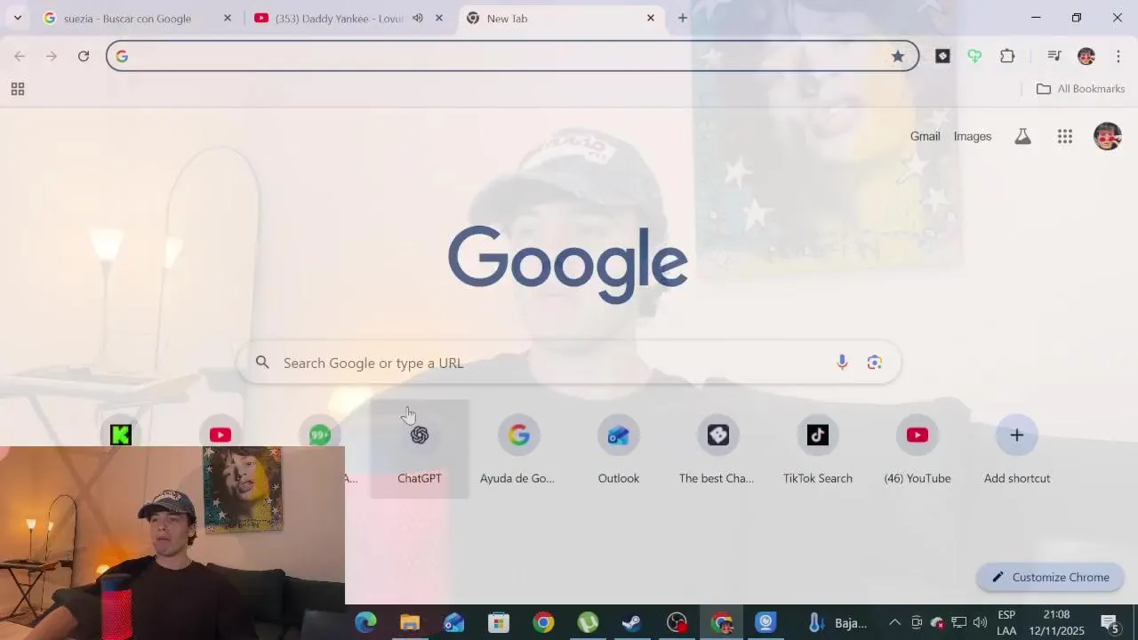Viewport: 1138px width, 640px height.
Task: Go back using the back arrow
Action: 20,56
